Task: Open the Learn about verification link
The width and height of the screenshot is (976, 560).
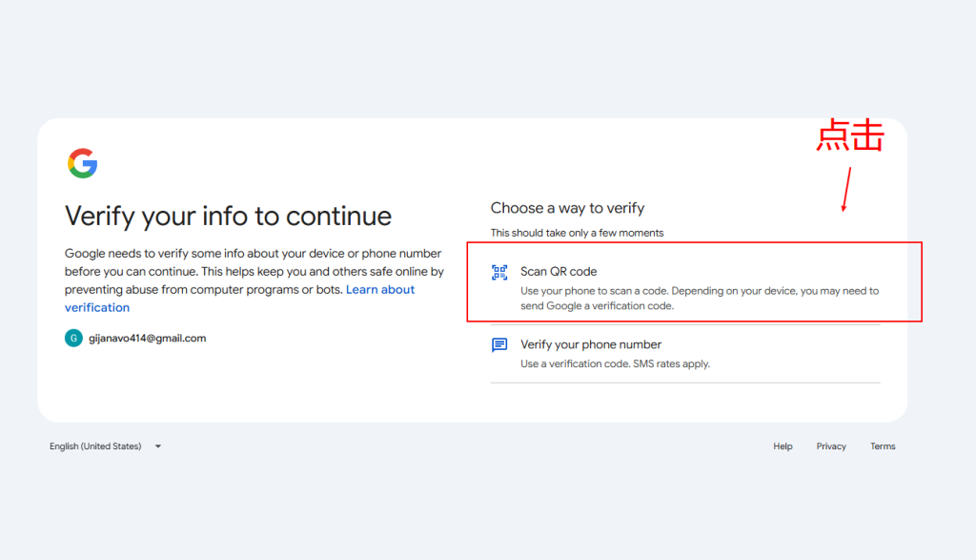Action: (239, 299)
